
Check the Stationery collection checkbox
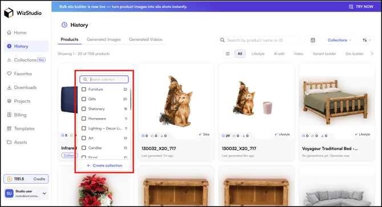(84, 109)
